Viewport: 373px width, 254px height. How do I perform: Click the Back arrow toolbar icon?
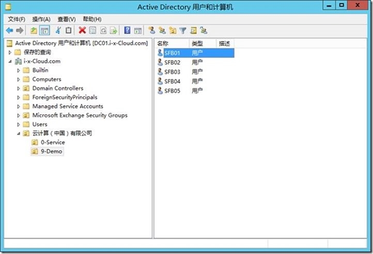9,30
